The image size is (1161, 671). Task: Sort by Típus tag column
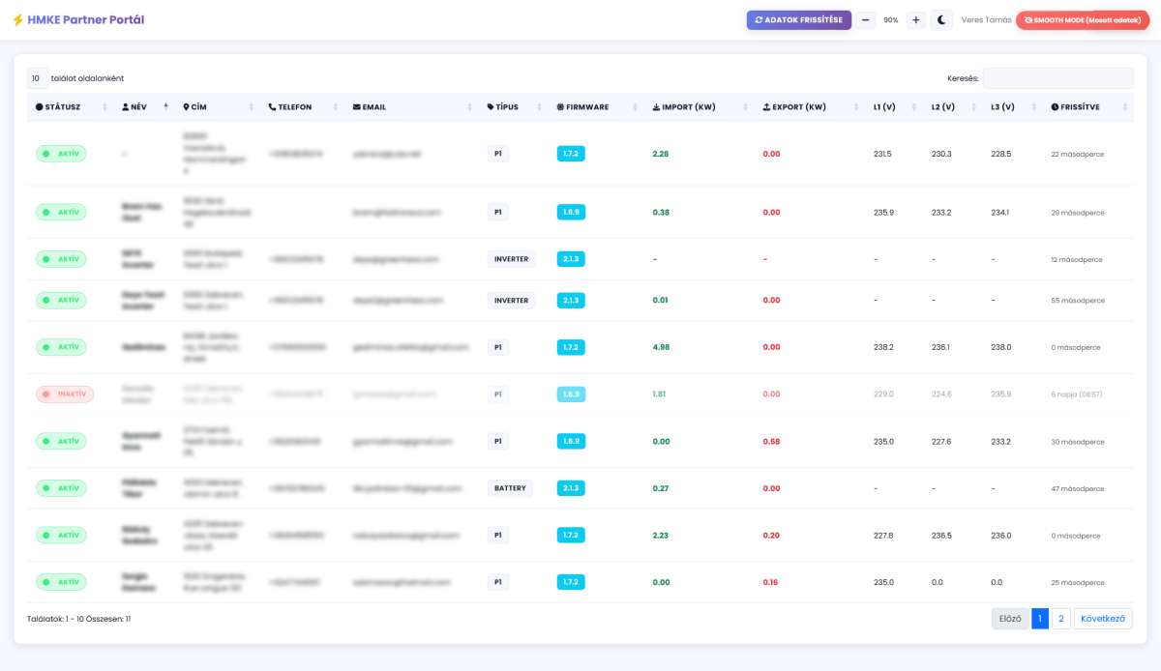(502, 107)
